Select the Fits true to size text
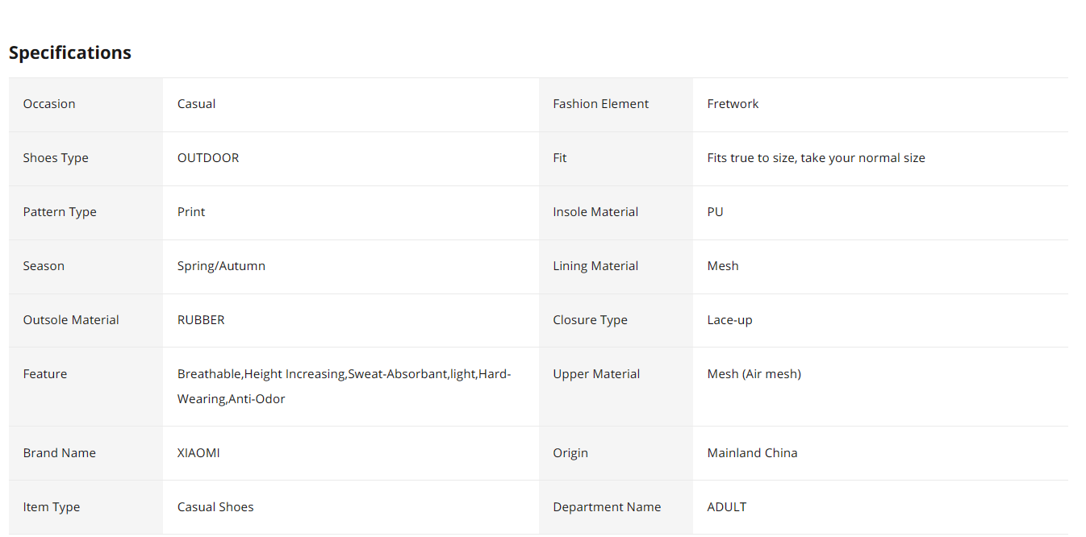This screenshot has height=537, width=1086. click(816, 158)
